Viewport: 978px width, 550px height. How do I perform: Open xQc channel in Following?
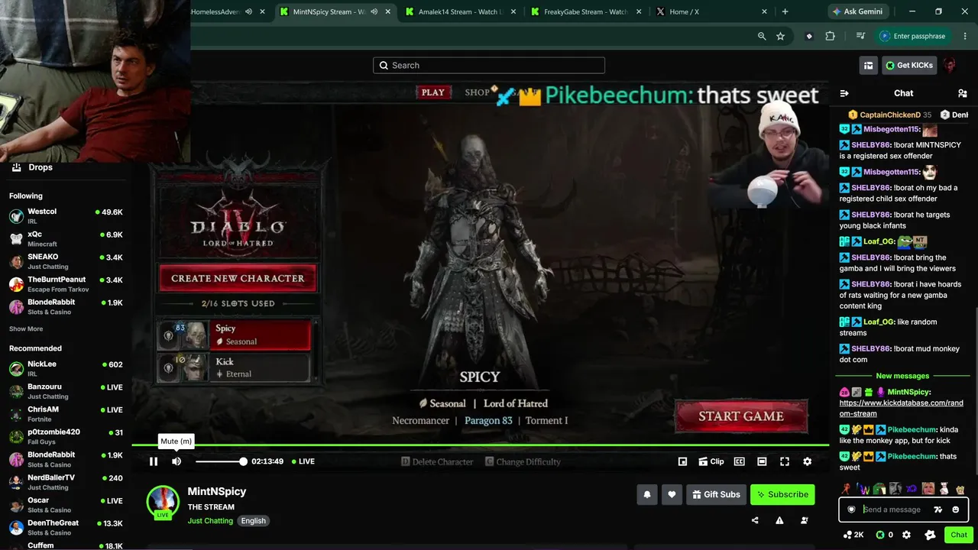(66, 239)
